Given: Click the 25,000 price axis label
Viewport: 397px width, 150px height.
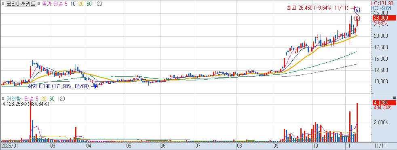Looking at the screenshot, I should tap(381, 13).
